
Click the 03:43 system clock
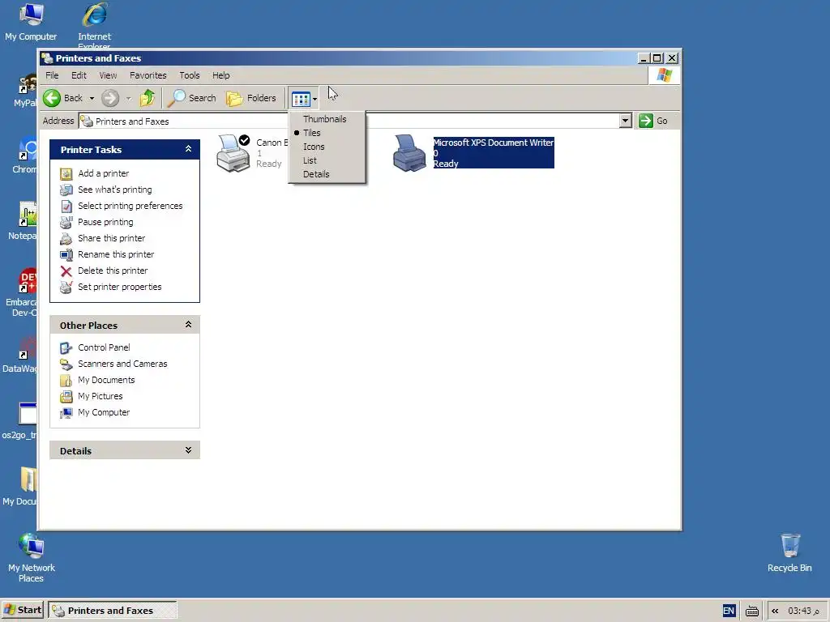click(x=803, y=611)
